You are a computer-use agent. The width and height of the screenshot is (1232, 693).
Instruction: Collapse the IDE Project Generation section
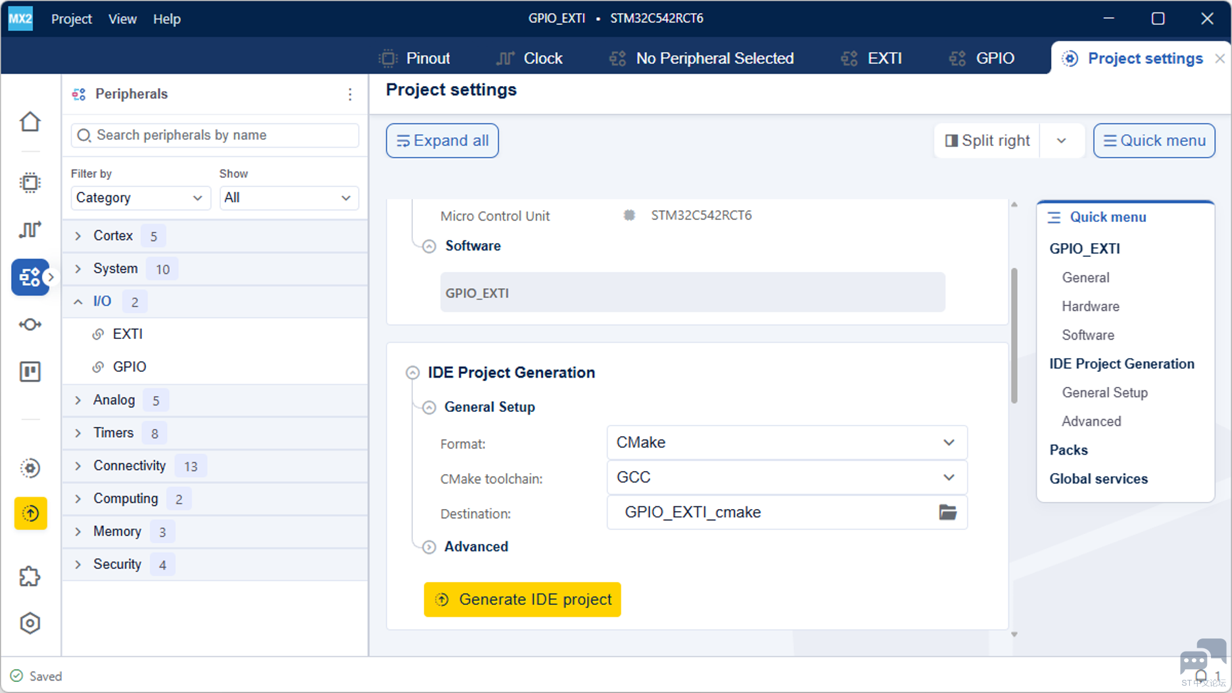pyautogui.click(x=413, y=373)
